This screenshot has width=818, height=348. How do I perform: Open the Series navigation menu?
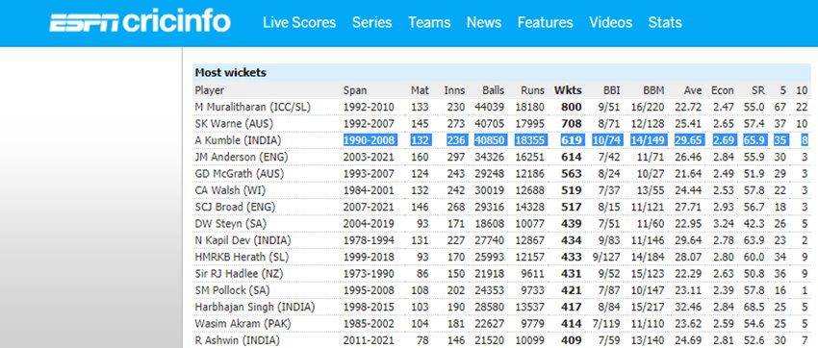click(x=372, y=22)
